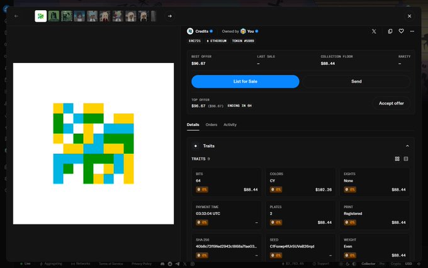Close the item detail modal
The width and height of the screenshot is (428, 268).
tap(409, 16)
